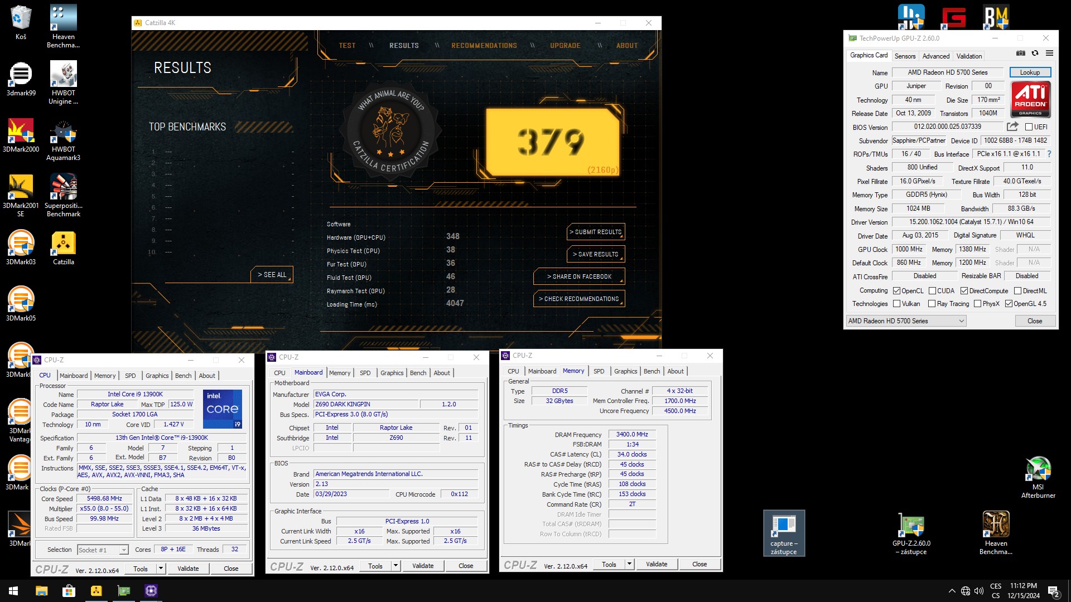Image resolution: width=1071 pixels, height=602 pixels.
Task: Toggle the OpenGL 4.5 checkbox
Action: pyautogui.click(x=1009, y=304)
